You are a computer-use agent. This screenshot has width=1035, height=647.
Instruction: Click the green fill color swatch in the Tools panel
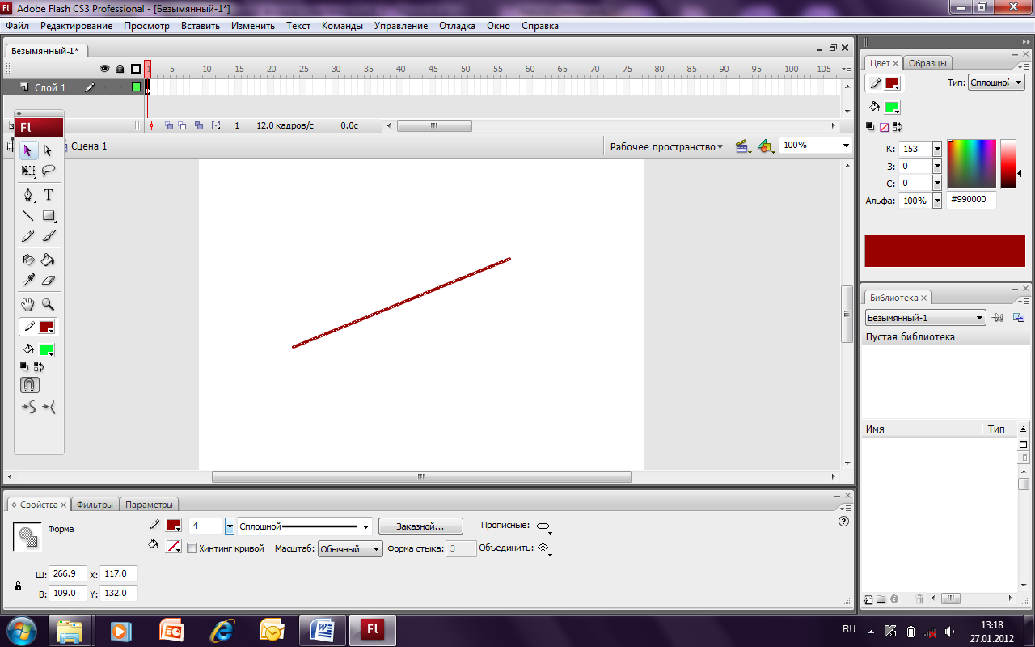point(46,350)
